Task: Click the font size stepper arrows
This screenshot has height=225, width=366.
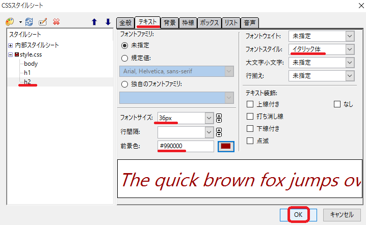Action: [x=219, y=118]
